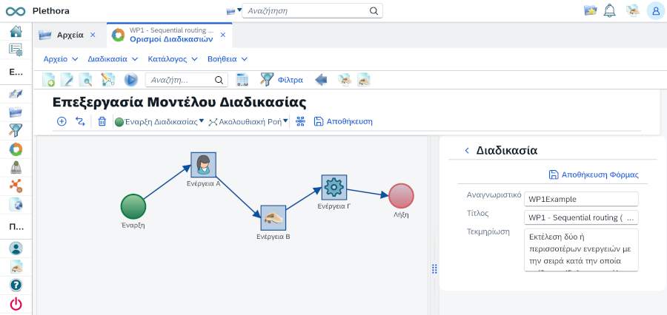The image size is (667, 315).
Task: Click the help question mark icon
Action: click(16, 285)
